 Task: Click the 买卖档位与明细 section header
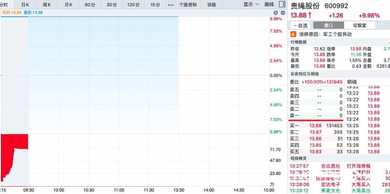pos(305,74)
